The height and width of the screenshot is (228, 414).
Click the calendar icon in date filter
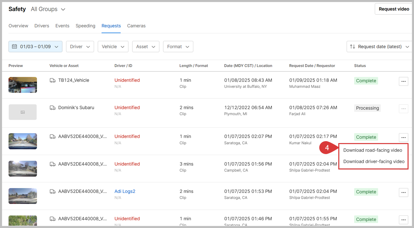(x=14, y=47)
